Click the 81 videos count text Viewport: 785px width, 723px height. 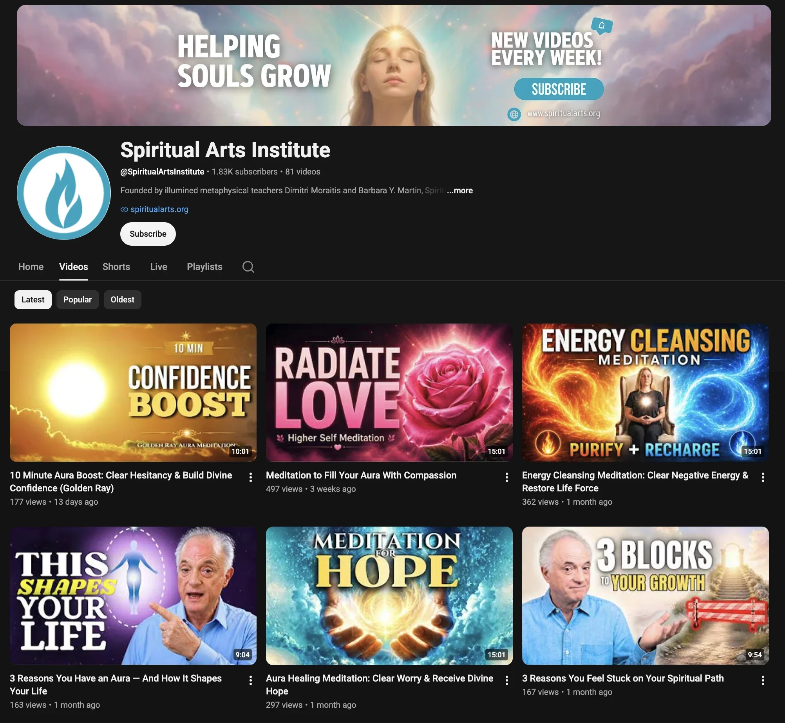click(x=303, y=172)
